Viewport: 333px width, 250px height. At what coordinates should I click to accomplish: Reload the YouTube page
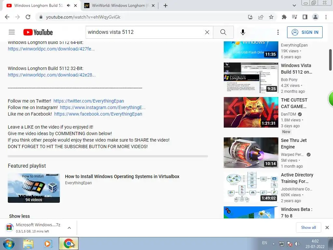point(28,17)
